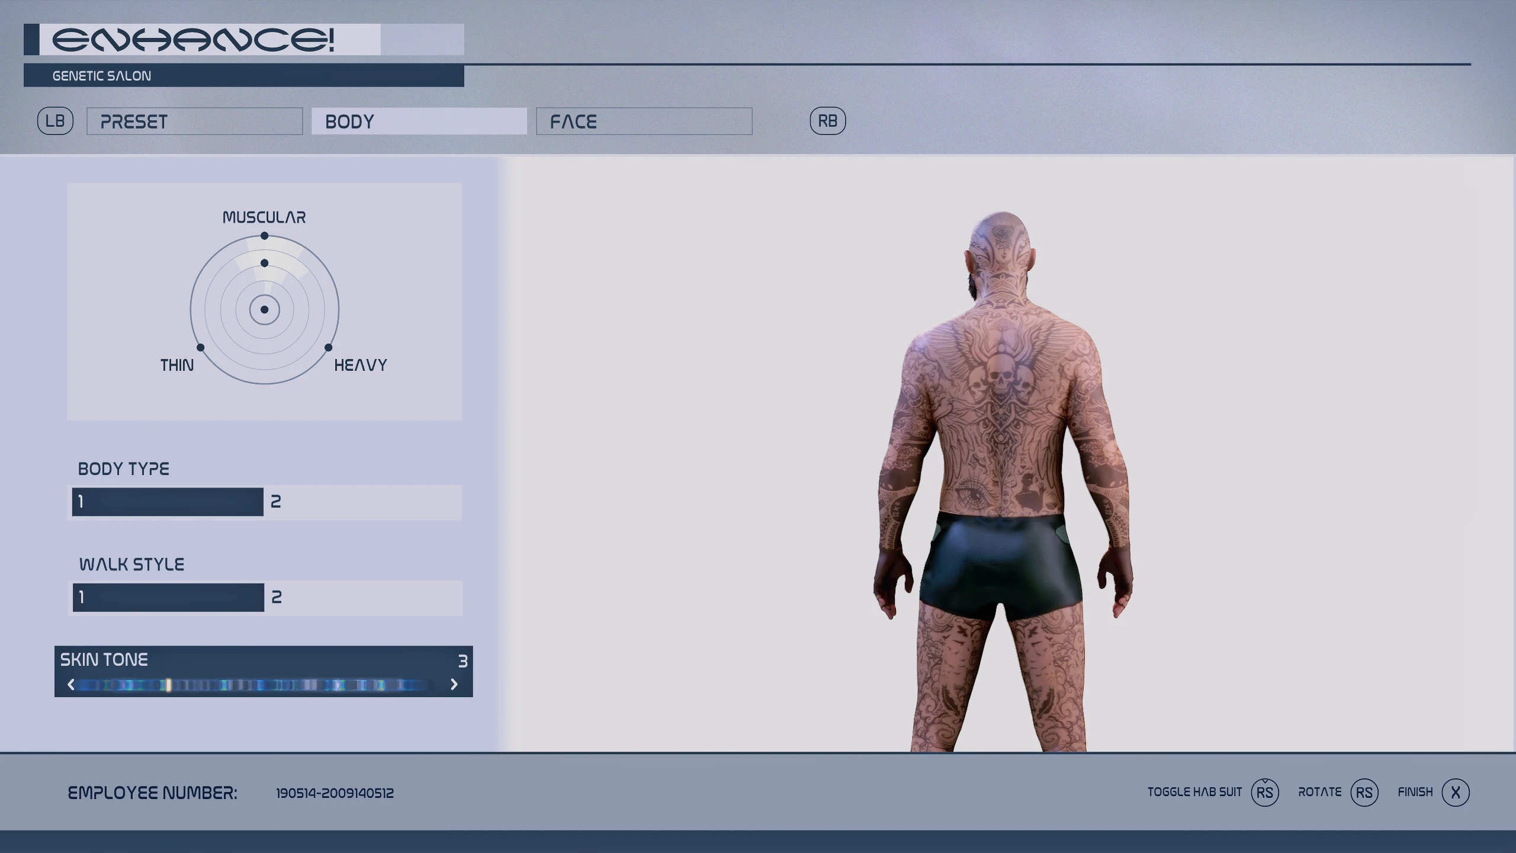Viewport: 1516px width, 853px height.
Task: Click the X Finish button icon
Action: [1455, 793]
